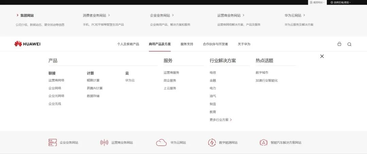Open the 选择区域/语言 dropdown
This screenshot has width=367, height=154.
point(340,2)
